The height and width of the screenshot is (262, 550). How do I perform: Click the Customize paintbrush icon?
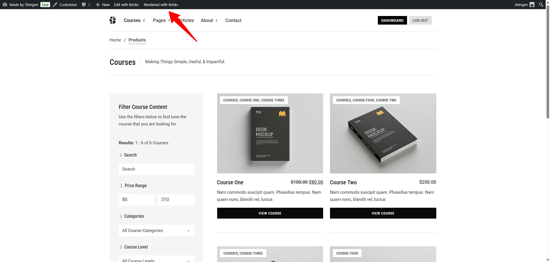coord(55,5)
